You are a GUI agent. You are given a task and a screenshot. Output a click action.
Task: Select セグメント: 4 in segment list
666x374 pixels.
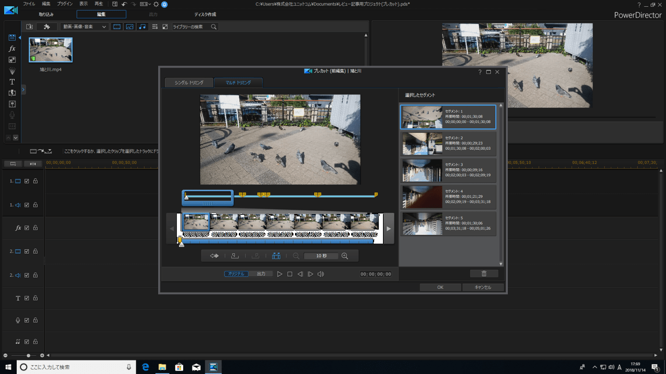coord(449,197)
